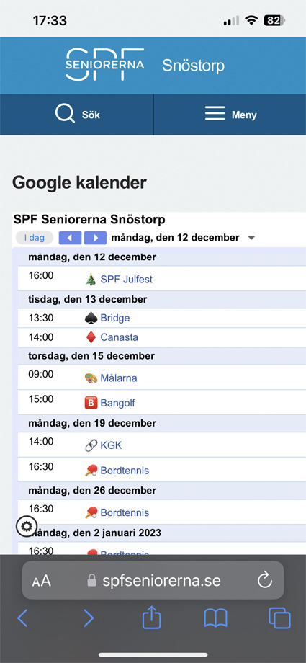Open the AA reader text menu

pos(42,581)
